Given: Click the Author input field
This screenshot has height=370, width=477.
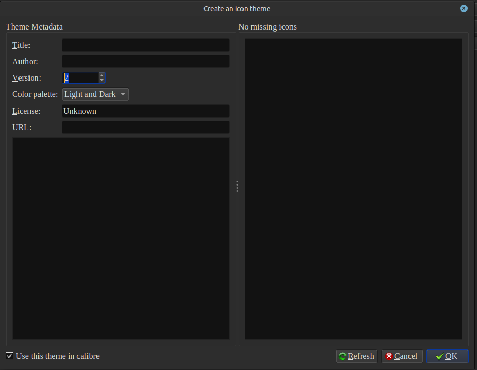Looking at the screenshot, I should point(145,62).
